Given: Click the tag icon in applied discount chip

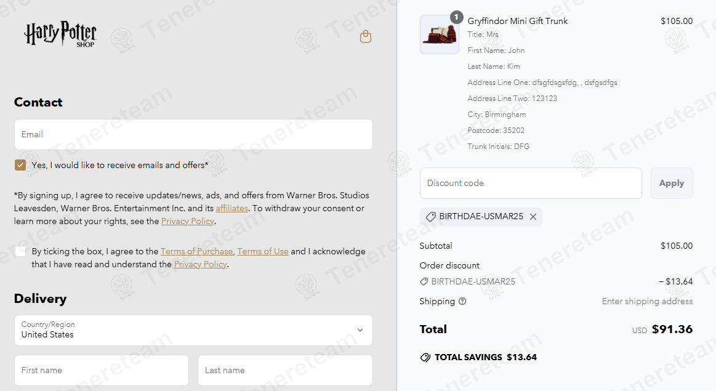Looking at the screenshot, I should [430, 217].
